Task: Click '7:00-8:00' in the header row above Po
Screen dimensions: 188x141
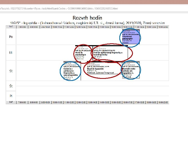Action: pos(22,27)
